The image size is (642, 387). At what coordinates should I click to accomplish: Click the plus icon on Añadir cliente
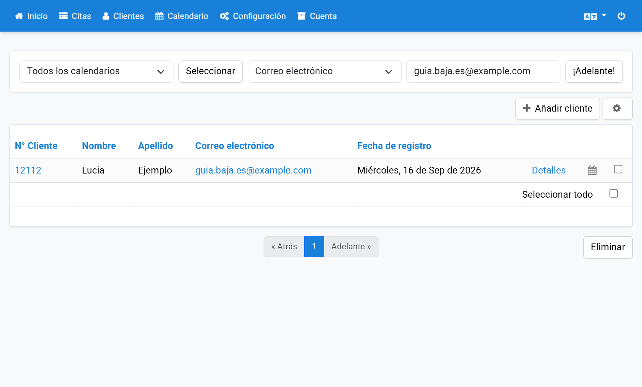point(527,108)
